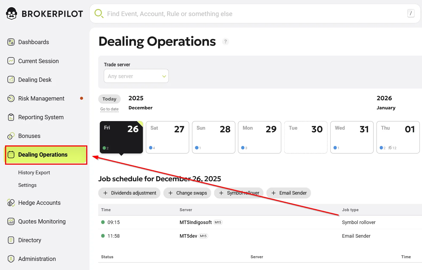This screenshot has width=422, height=270.
Task: Open the Directory menu item
Action: [30, 240]
